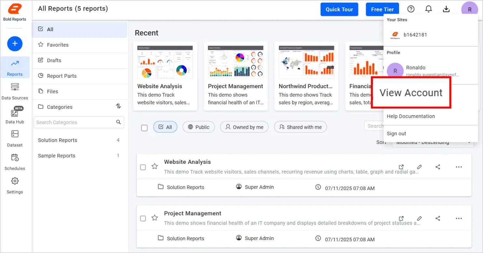Open Project Management in new tab icon
483x253 pixels.
401,218
